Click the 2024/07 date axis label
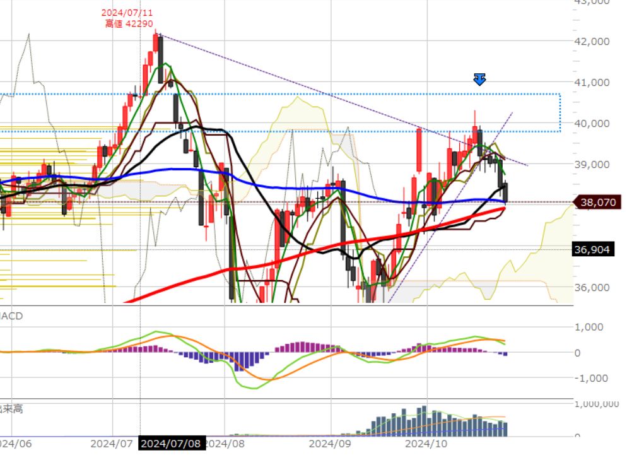Viewport: 627px width, 460px height. pos(111,444)
